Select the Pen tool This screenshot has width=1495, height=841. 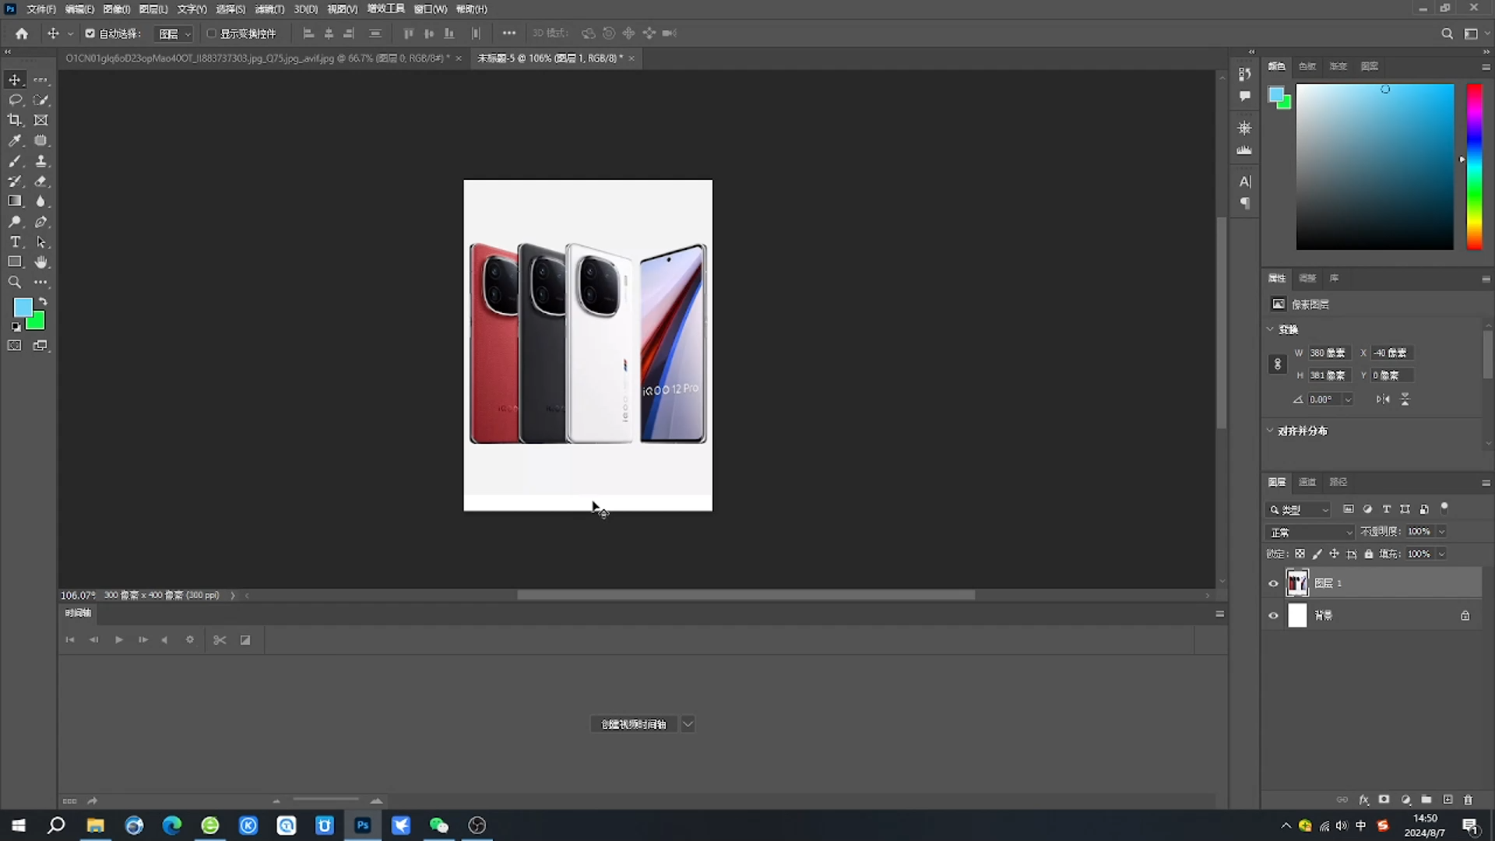41,222
